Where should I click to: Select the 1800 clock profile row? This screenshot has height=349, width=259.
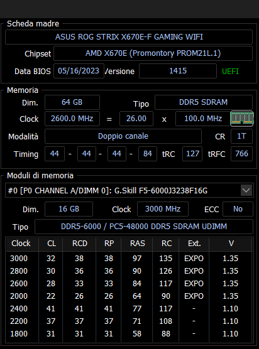pos(129,334)
